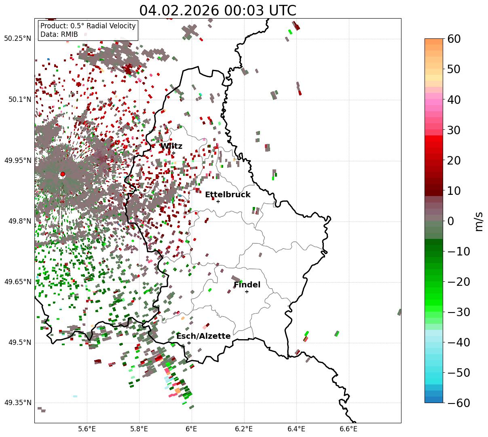Screen dimensions: 488x437
Task: Click the Ettelbruck station cross marker
Action: pos(218,201)
